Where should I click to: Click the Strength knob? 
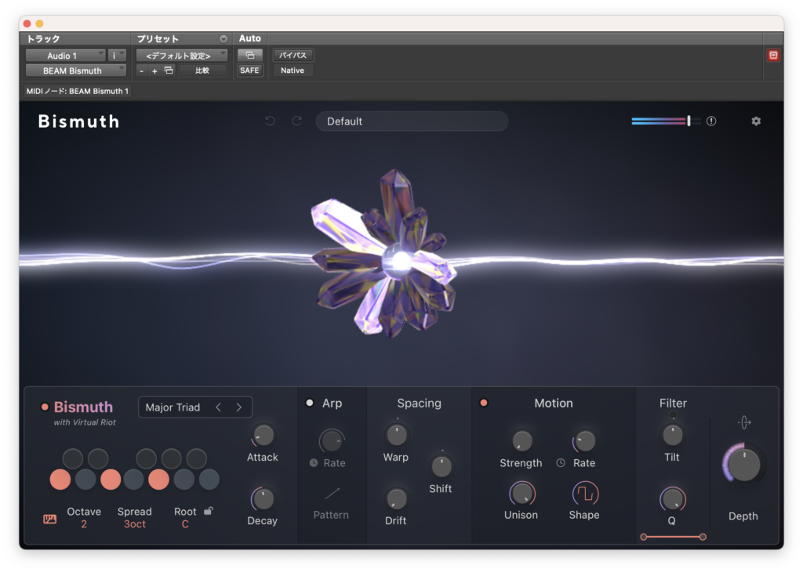pos(521,441)
